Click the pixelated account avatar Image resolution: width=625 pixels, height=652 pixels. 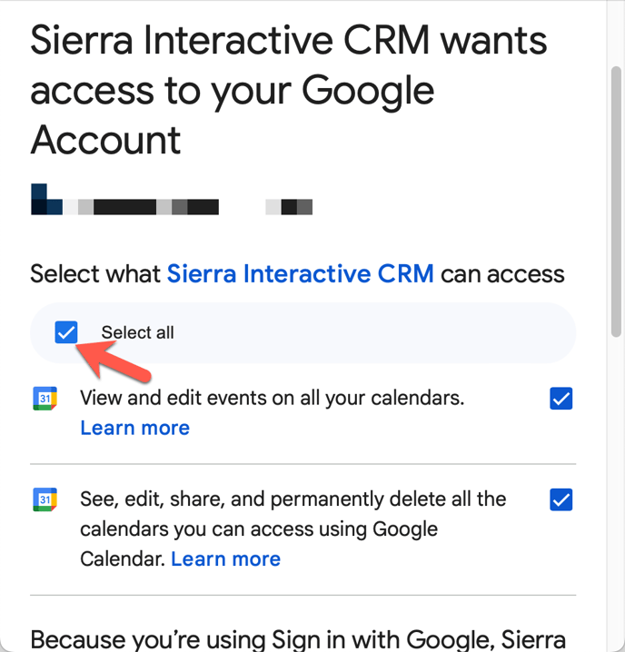point(46,199)
